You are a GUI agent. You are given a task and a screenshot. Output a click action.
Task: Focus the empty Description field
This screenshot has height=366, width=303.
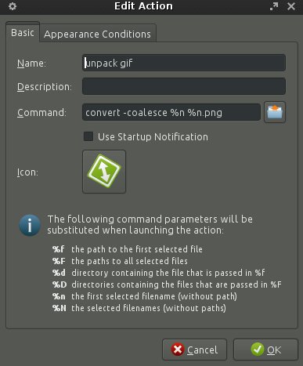click(184, 86)
